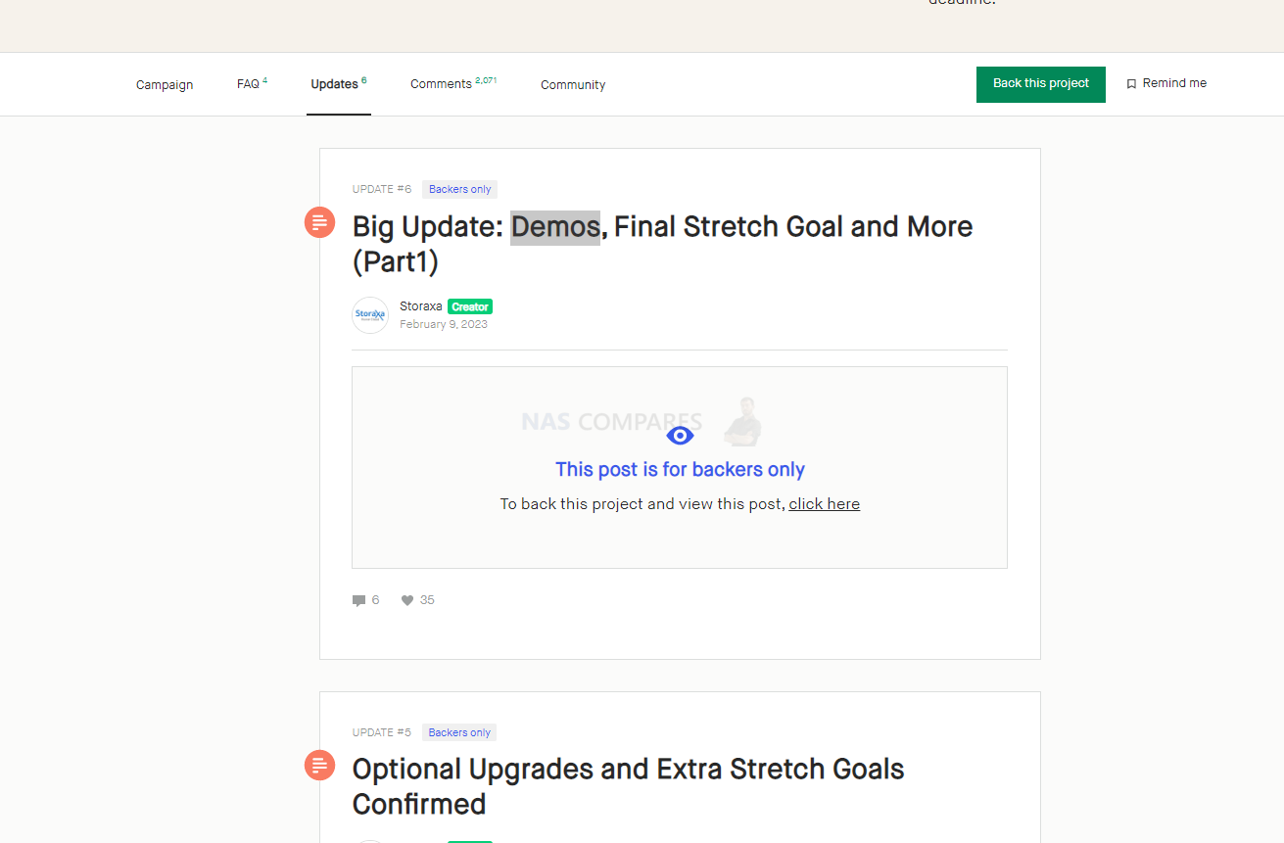Follow the 'click here' link to back project

(x=825, y=504)
